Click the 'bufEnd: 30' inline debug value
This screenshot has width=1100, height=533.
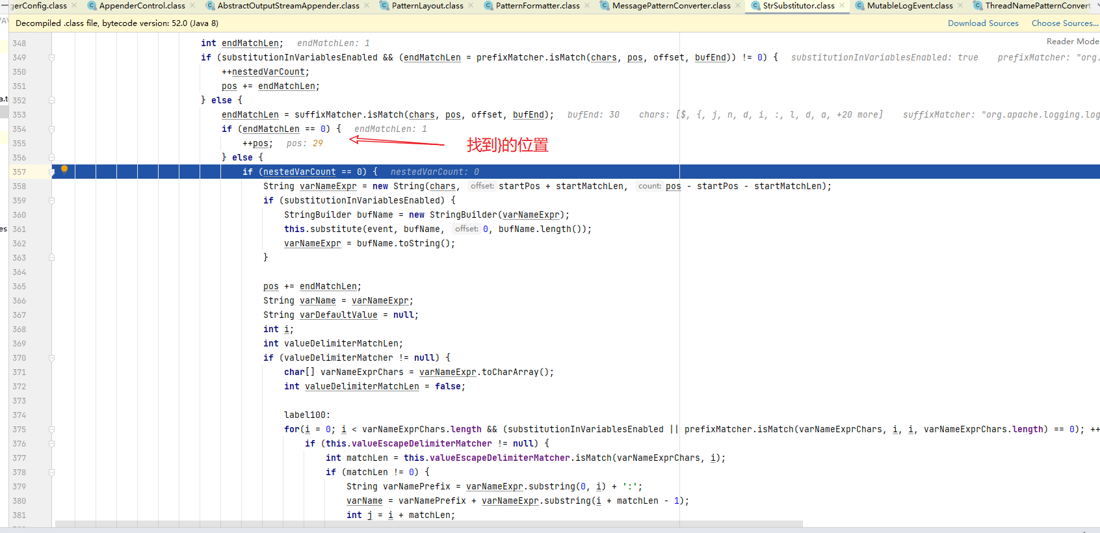pyautogui.click(x=594, y=115)
